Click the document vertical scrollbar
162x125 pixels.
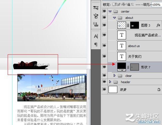click(x=89, y=97)
